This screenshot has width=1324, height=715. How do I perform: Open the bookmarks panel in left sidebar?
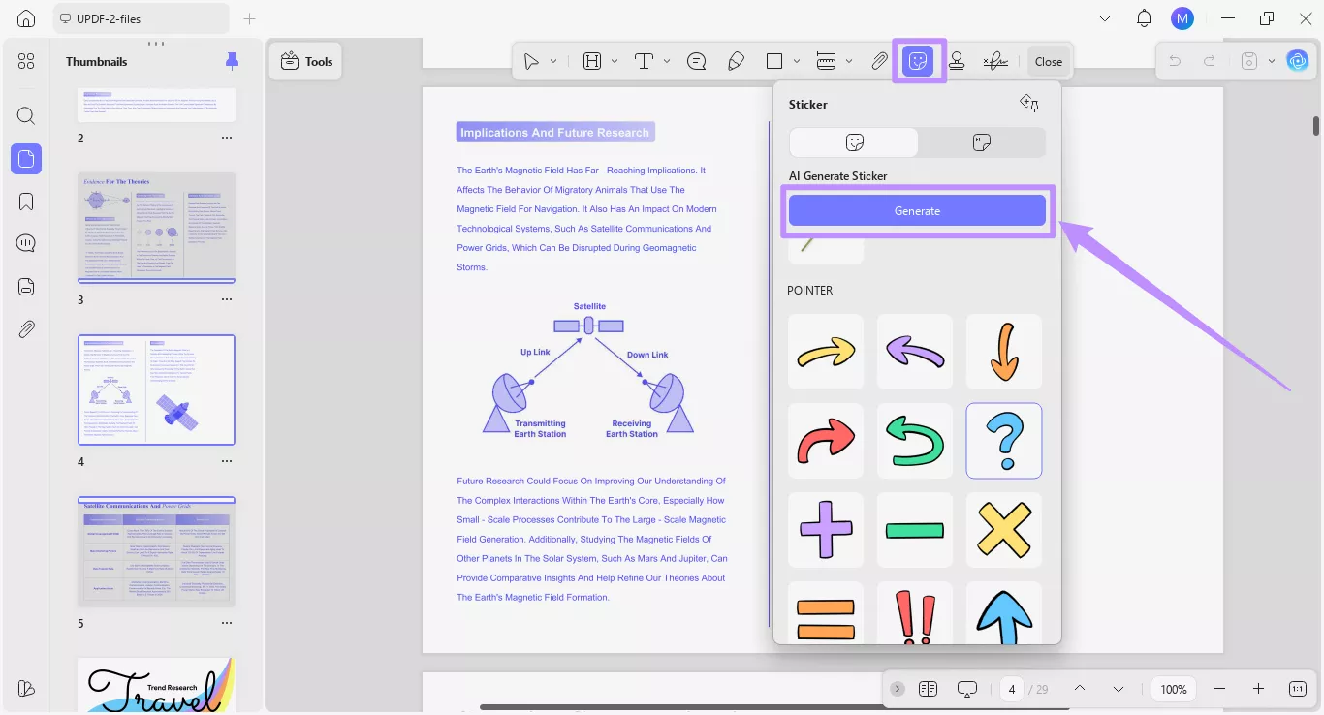coord(26,202)
